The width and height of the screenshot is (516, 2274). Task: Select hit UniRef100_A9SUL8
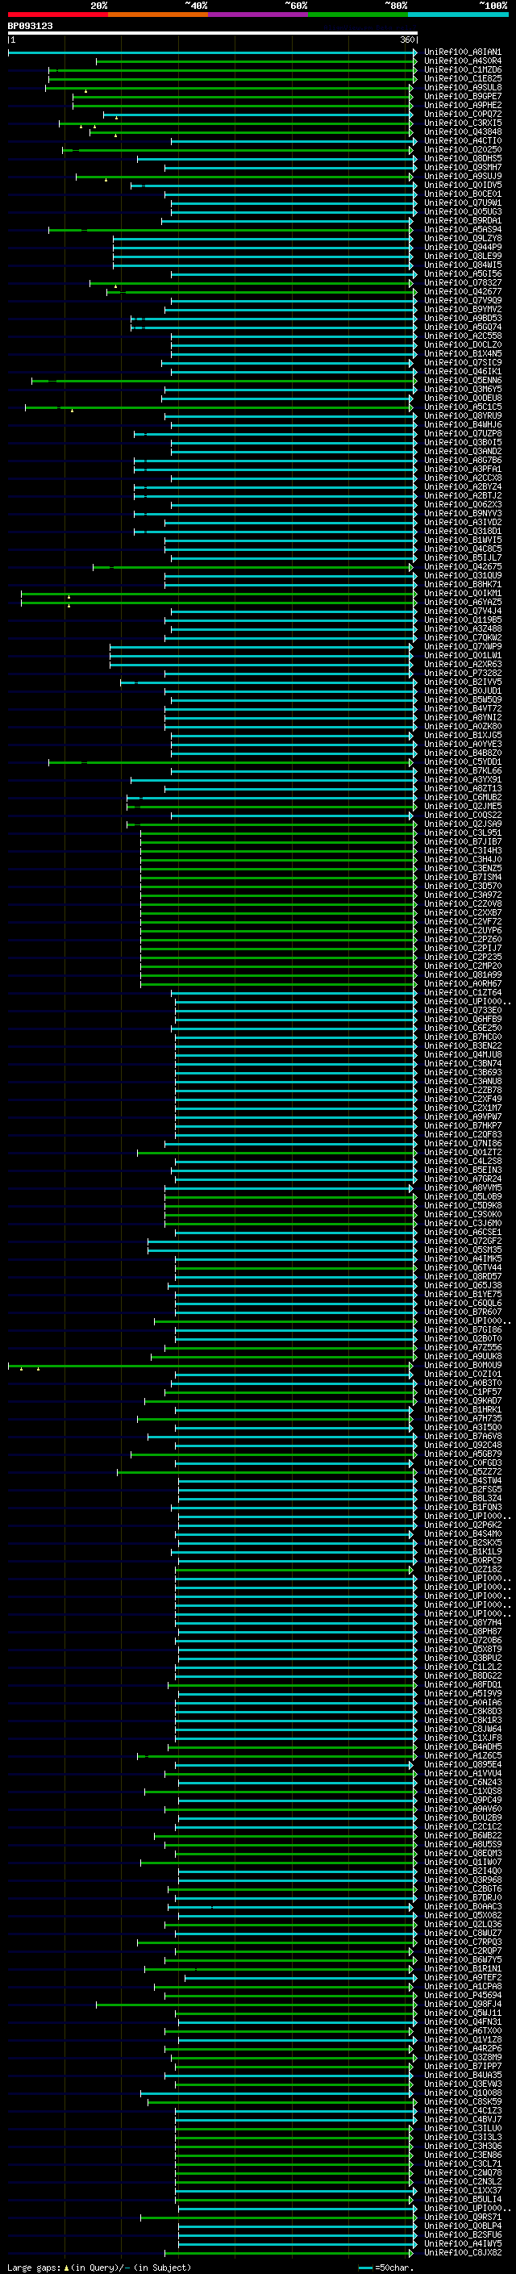[462, 87]
